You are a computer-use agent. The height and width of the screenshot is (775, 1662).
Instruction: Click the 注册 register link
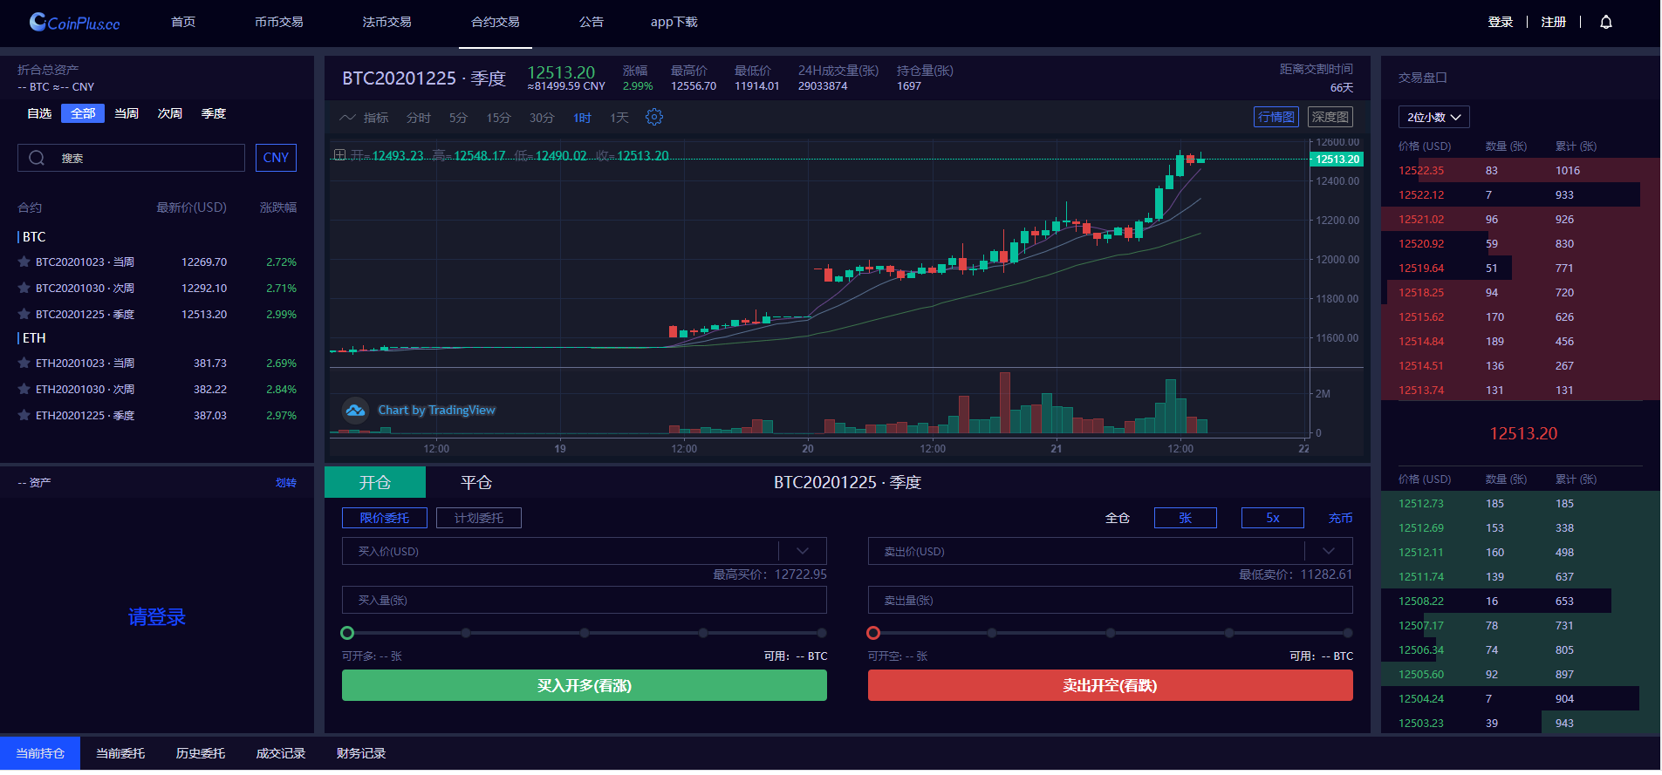tap(1554, 22)
